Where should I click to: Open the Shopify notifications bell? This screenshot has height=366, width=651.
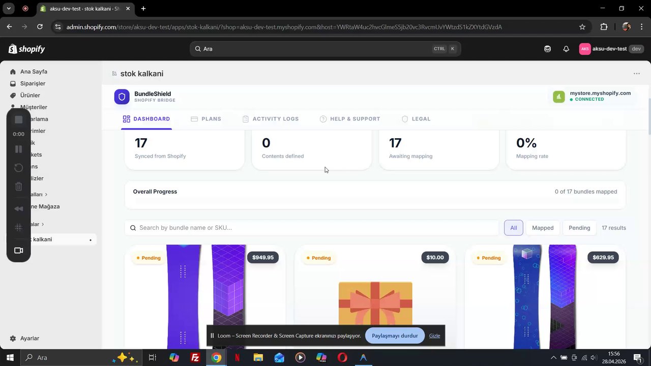click(x=566, y=49)
